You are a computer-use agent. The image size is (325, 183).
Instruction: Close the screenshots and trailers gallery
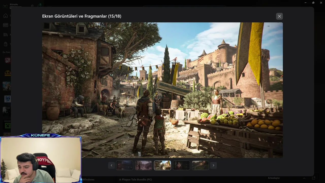coord(279,16)
